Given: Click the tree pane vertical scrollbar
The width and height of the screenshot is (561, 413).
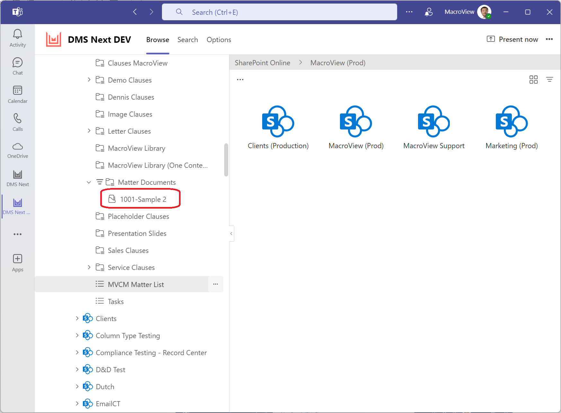Looking at the screenshot, I should click(226, 160).
